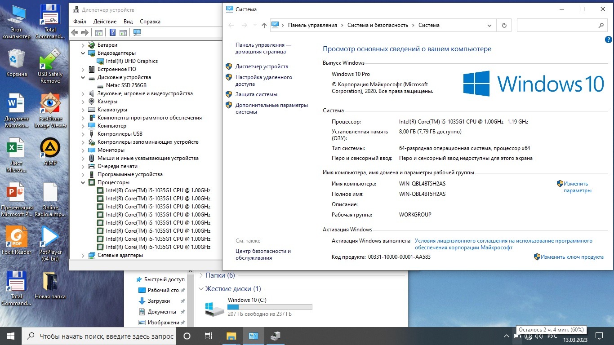Click search magnifier in Система window

click(x=602, y=25)
